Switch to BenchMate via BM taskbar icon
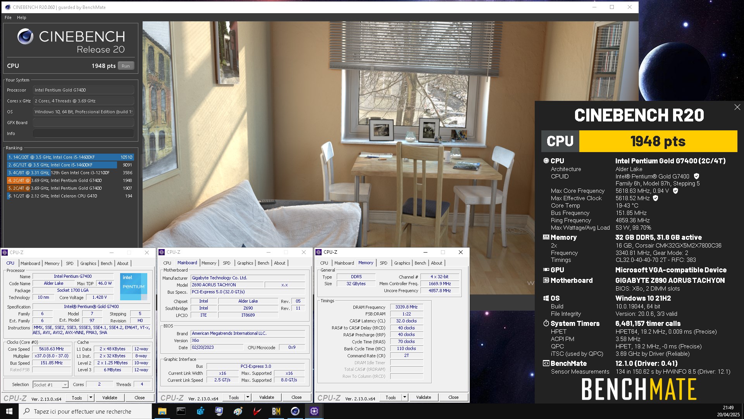 tap(276, 411)
